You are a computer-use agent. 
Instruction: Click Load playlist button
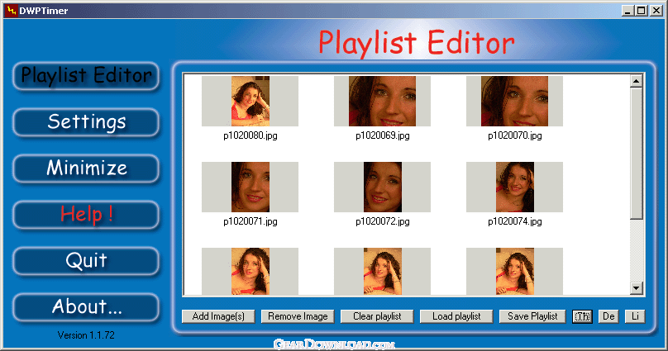[x=456, y=316]
